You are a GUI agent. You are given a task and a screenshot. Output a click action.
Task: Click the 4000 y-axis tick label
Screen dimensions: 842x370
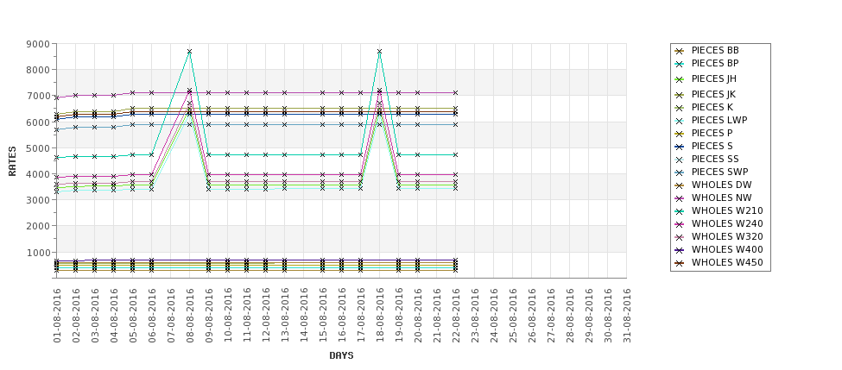(38, 174)
